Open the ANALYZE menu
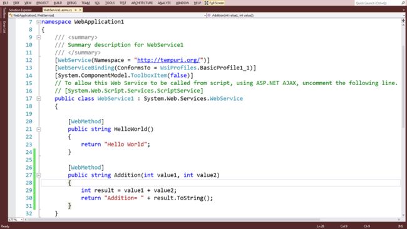The image size is (407, 229). 164,3
